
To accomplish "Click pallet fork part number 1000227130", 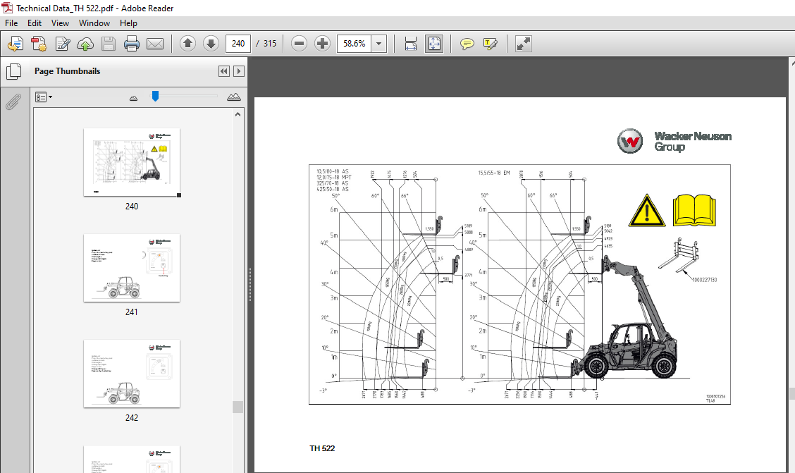I will coord(705,280).
